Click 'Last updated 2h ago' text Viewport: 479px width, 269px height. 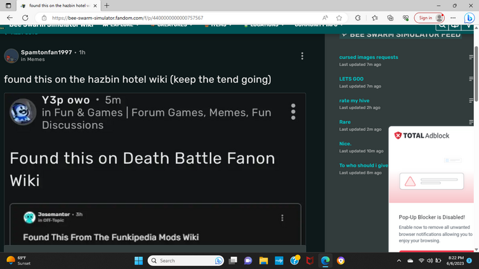(360, 107)
